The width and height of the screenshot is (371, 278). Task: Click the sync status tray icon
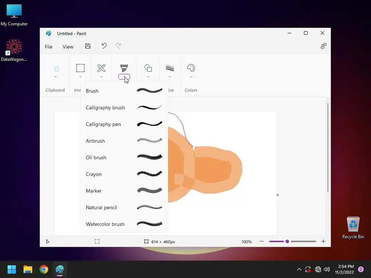[308, 269]
